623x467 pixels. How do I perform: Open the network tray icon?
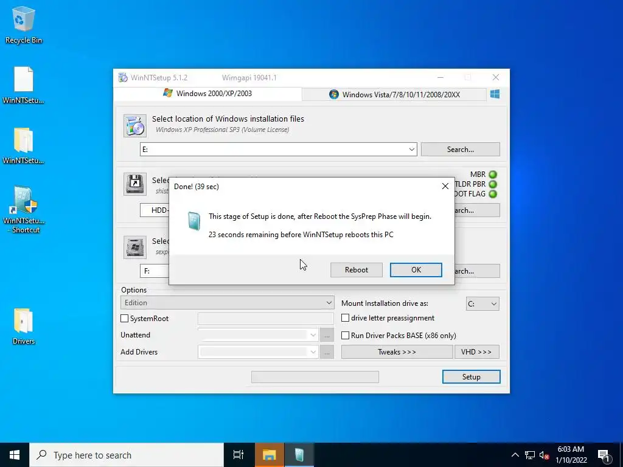[530, 455]
